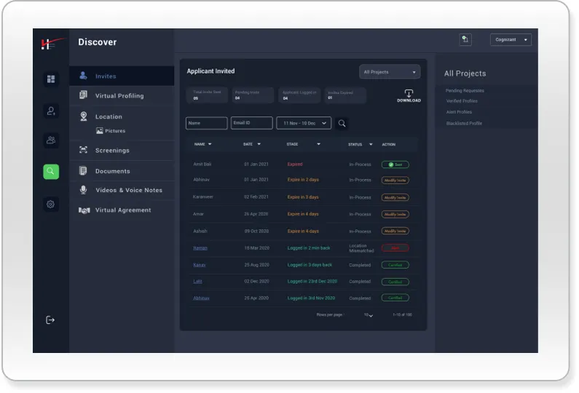Viewport: 579px width, 393px height.
Task: Open the people group icon in left rail
Action: point(51,140)
